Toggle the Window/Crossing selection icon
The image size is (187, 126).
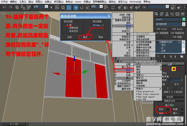69,7
